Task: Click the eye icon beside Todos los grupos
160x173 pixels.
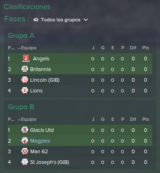Action: 36,20
